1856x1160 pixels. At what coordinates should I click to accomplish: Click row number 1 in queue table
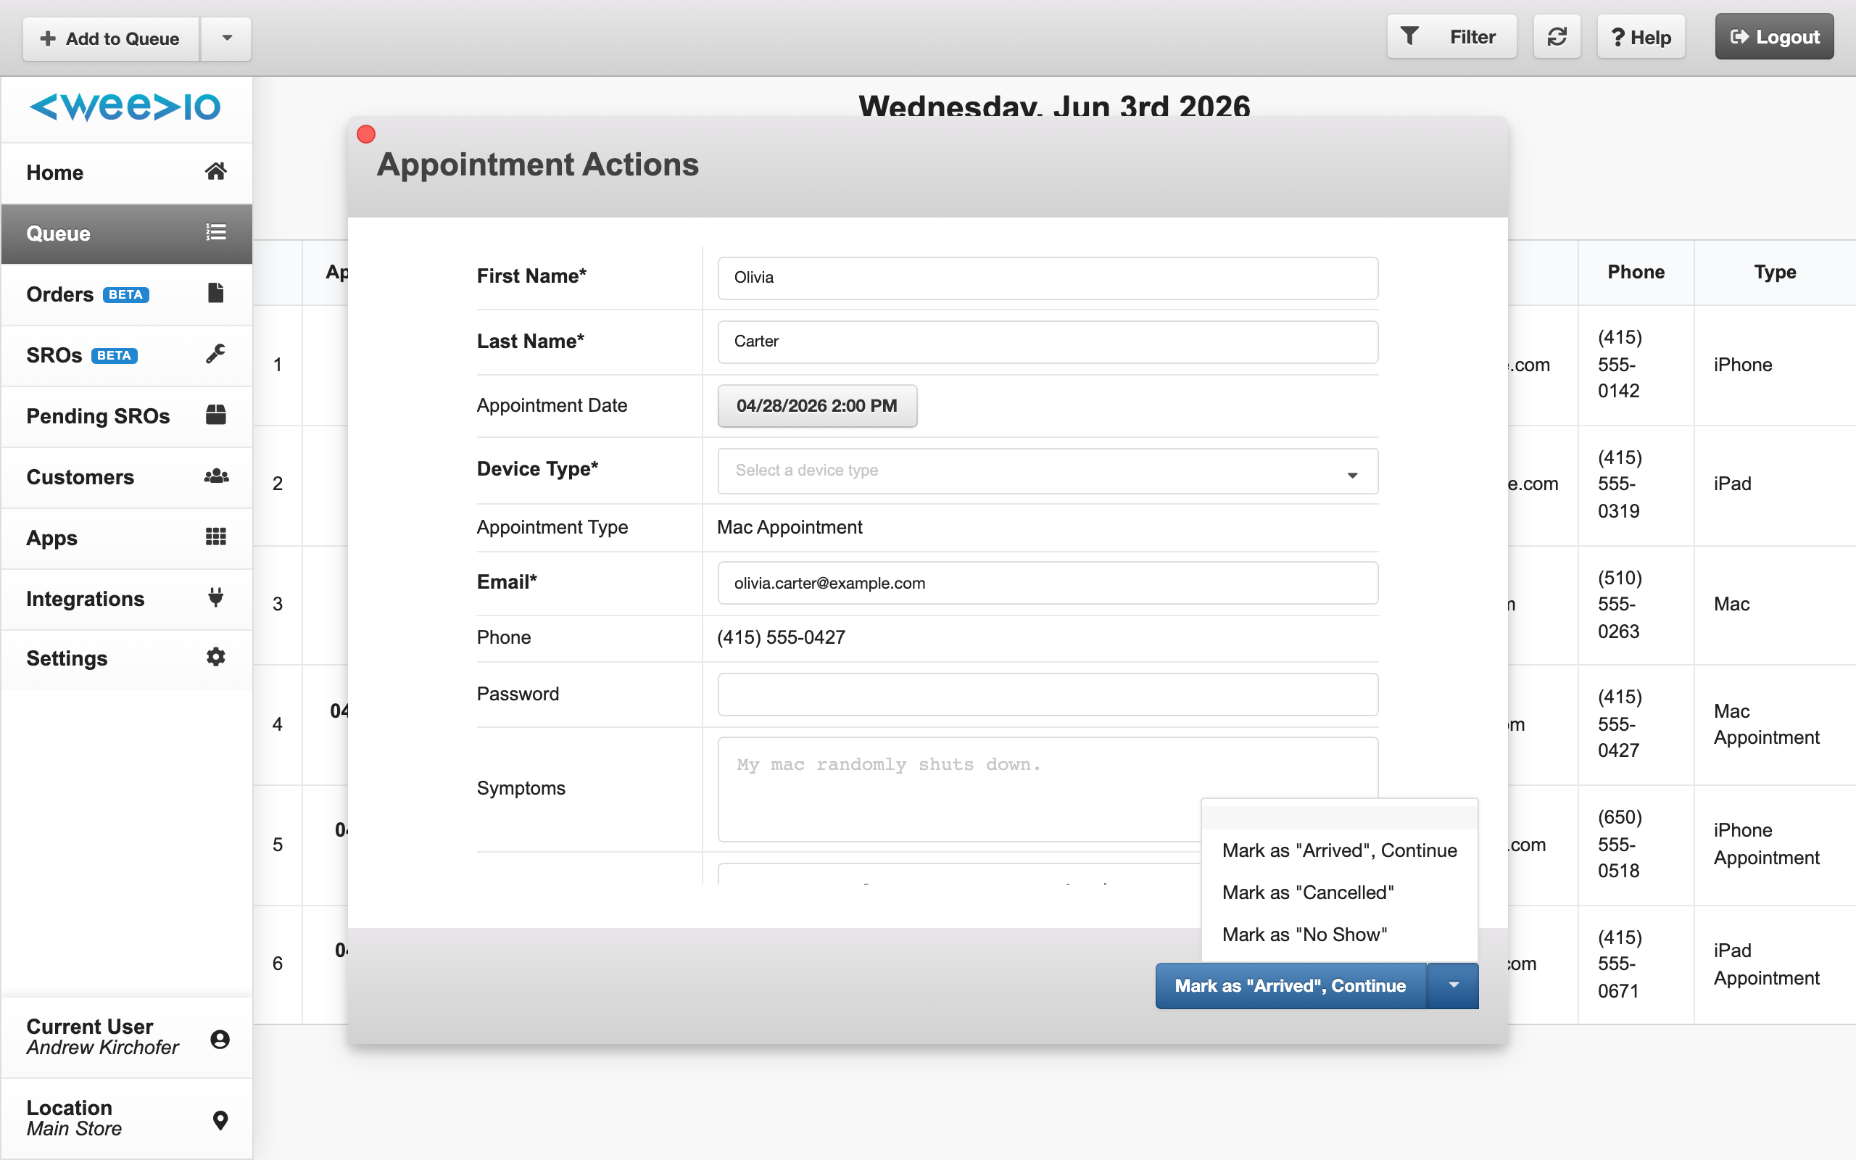pyautogui.click(x=278, y=365)
